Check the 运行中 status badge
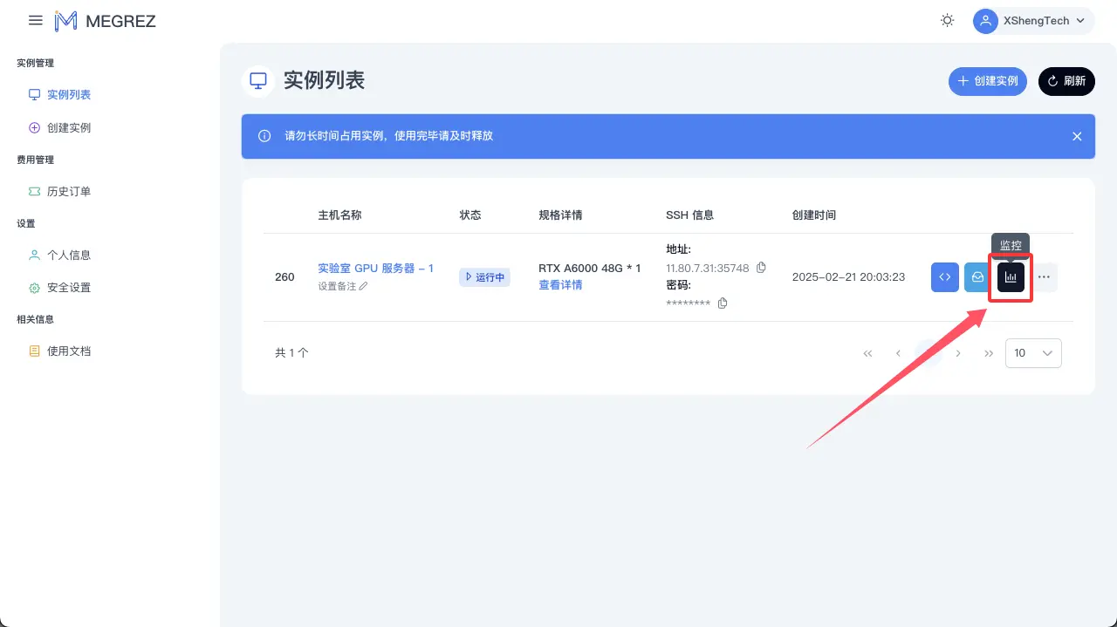Screen dimensions: 1117x627 [x=484, y=276]
